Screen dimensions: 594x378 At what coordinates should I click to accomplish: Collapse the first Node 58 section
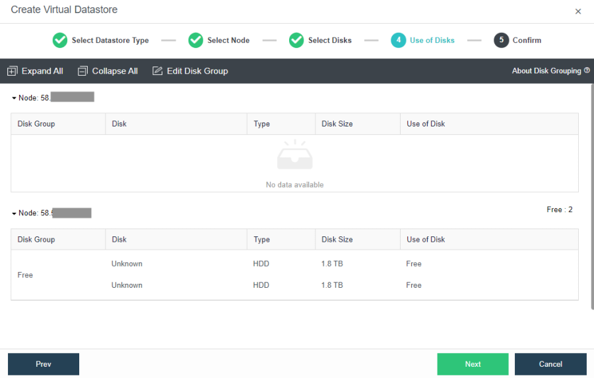pos(14,98)
